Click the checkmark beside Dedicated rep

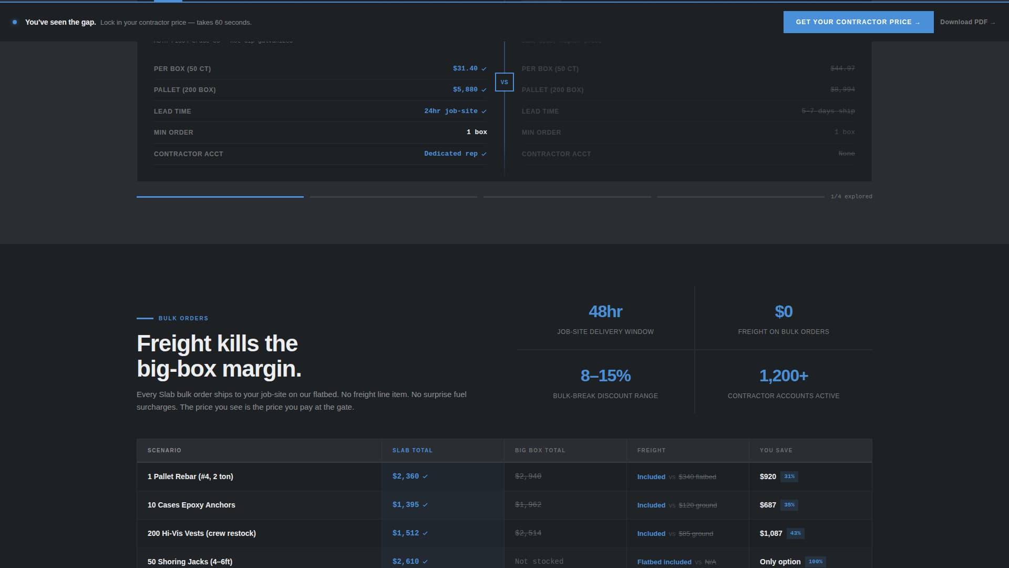tap(483, 154)
